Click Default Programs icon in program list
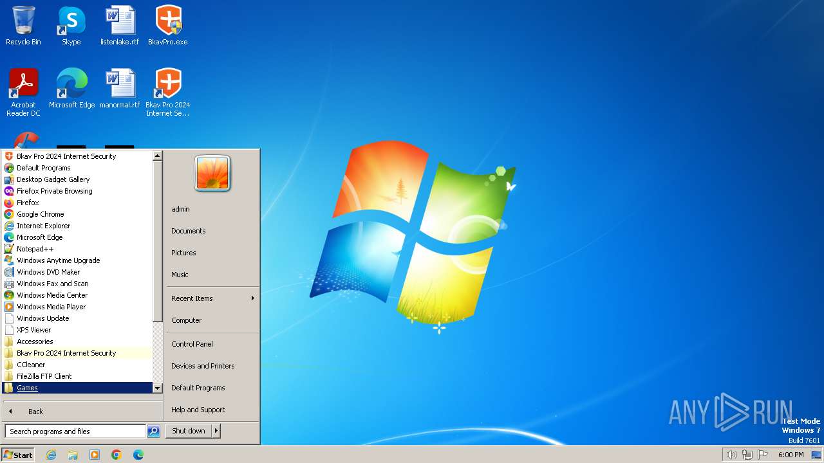824x463 pixels. click(9, 168)
